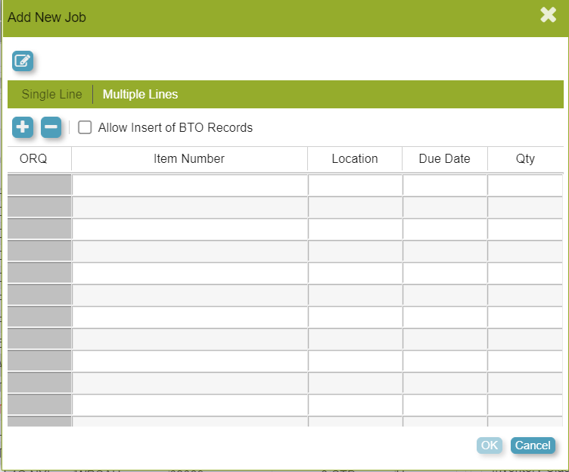Image resolution: width=569 pixels, height=472 pixels.
Task: Click the minus icon to remove row
Action: (x=51, y=127)
